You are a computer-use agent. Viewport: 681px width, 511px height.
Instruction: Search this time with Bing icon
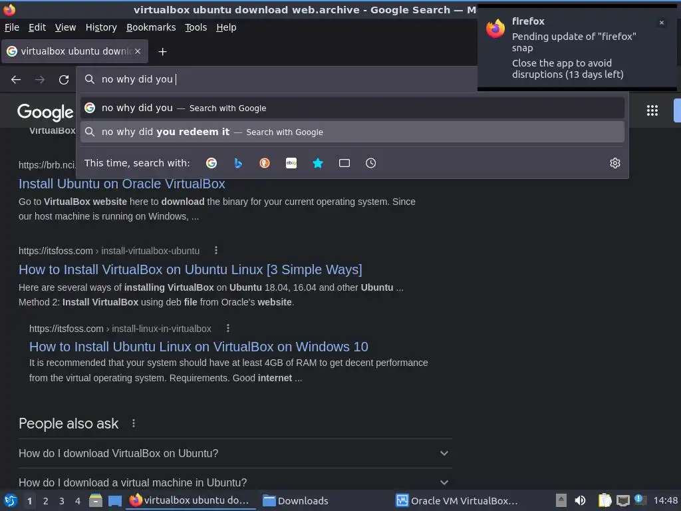click(x=238, y=163)
